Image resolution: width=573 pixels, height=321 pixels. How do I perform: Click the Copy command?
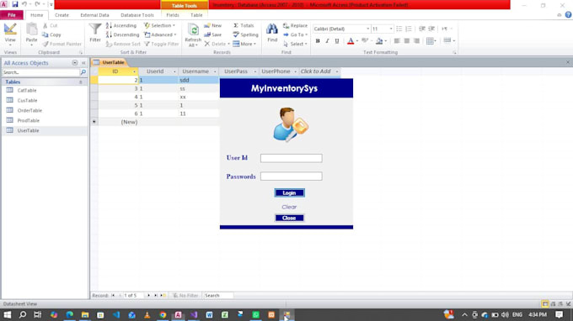[51, 34]
